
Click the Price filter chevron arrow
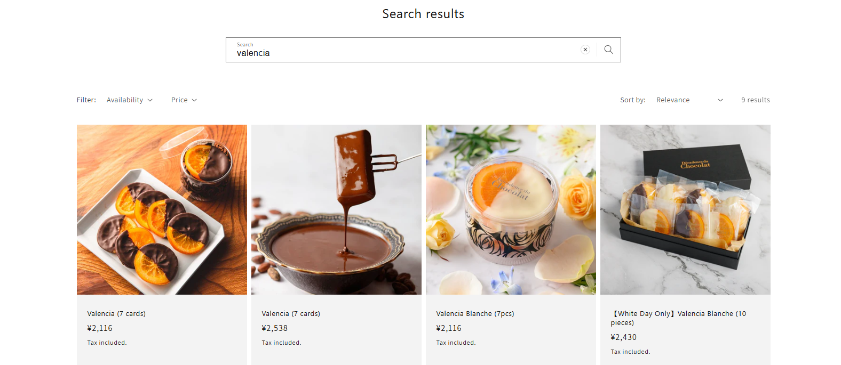pos(194,100)
